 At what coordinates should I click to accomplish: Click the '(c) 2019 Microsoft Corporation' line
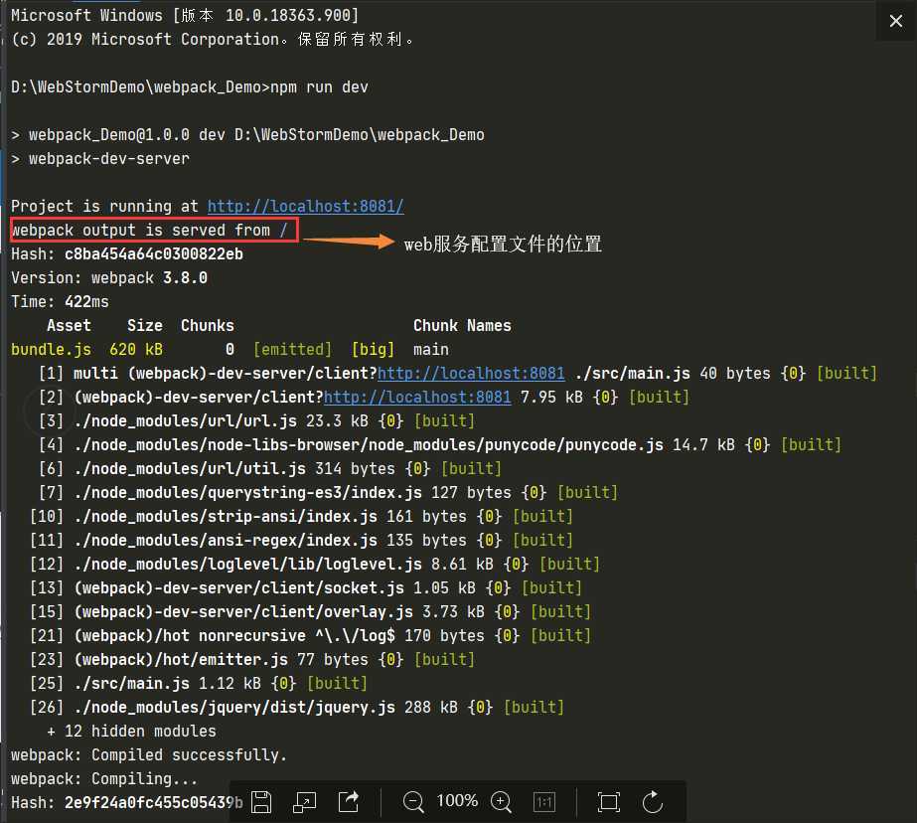(x=213, y=39)
